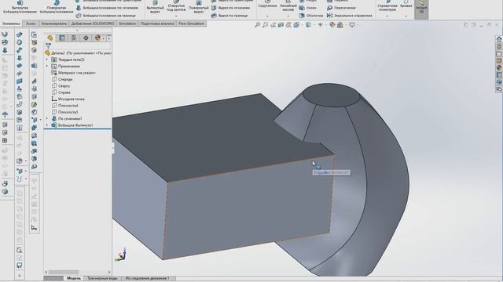The image size is (503, 282).
Task: Open the Hide/Show Items eye icon
Action: 320,24
